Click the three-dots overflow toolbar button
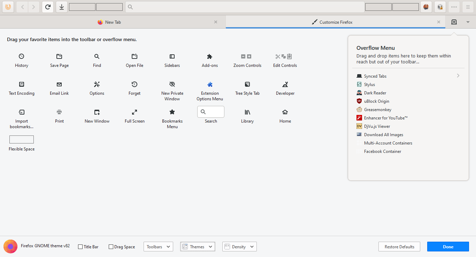Image resolution: width=476 pixels, height=257 pixels. 454,7
